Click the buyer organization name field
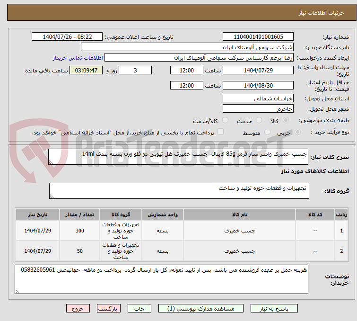This screenshot has height=321, width=357. [x=187, y=47]
